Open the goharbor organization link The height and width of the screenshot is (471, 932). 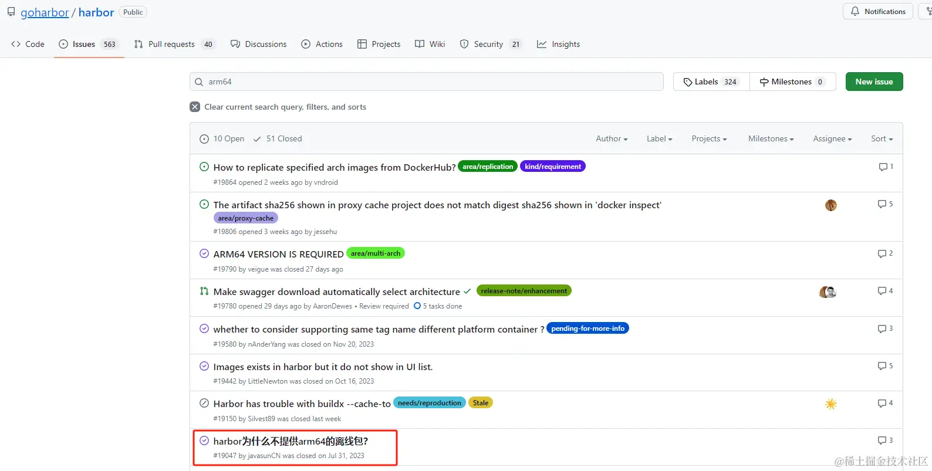[x=45, y=12]
